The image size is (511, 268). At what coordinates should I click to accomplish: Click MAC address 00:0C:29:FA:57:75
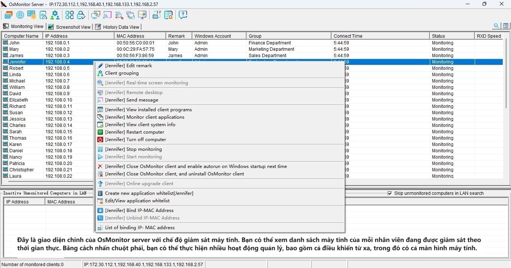135,49
